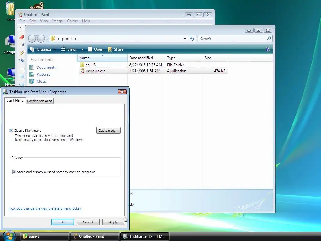The width and height of the screenshot is (321, 241).
Task: Sort by the Type column header
Action: point(184,58)
